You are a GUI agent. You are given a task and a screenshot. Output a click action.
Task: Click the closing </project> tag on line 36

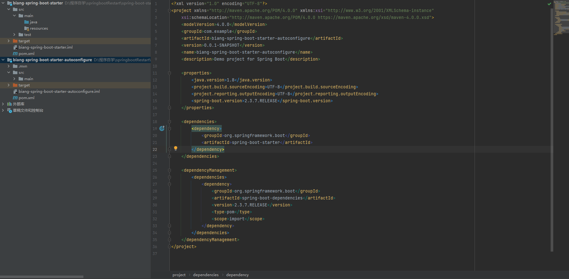point(184,246)
